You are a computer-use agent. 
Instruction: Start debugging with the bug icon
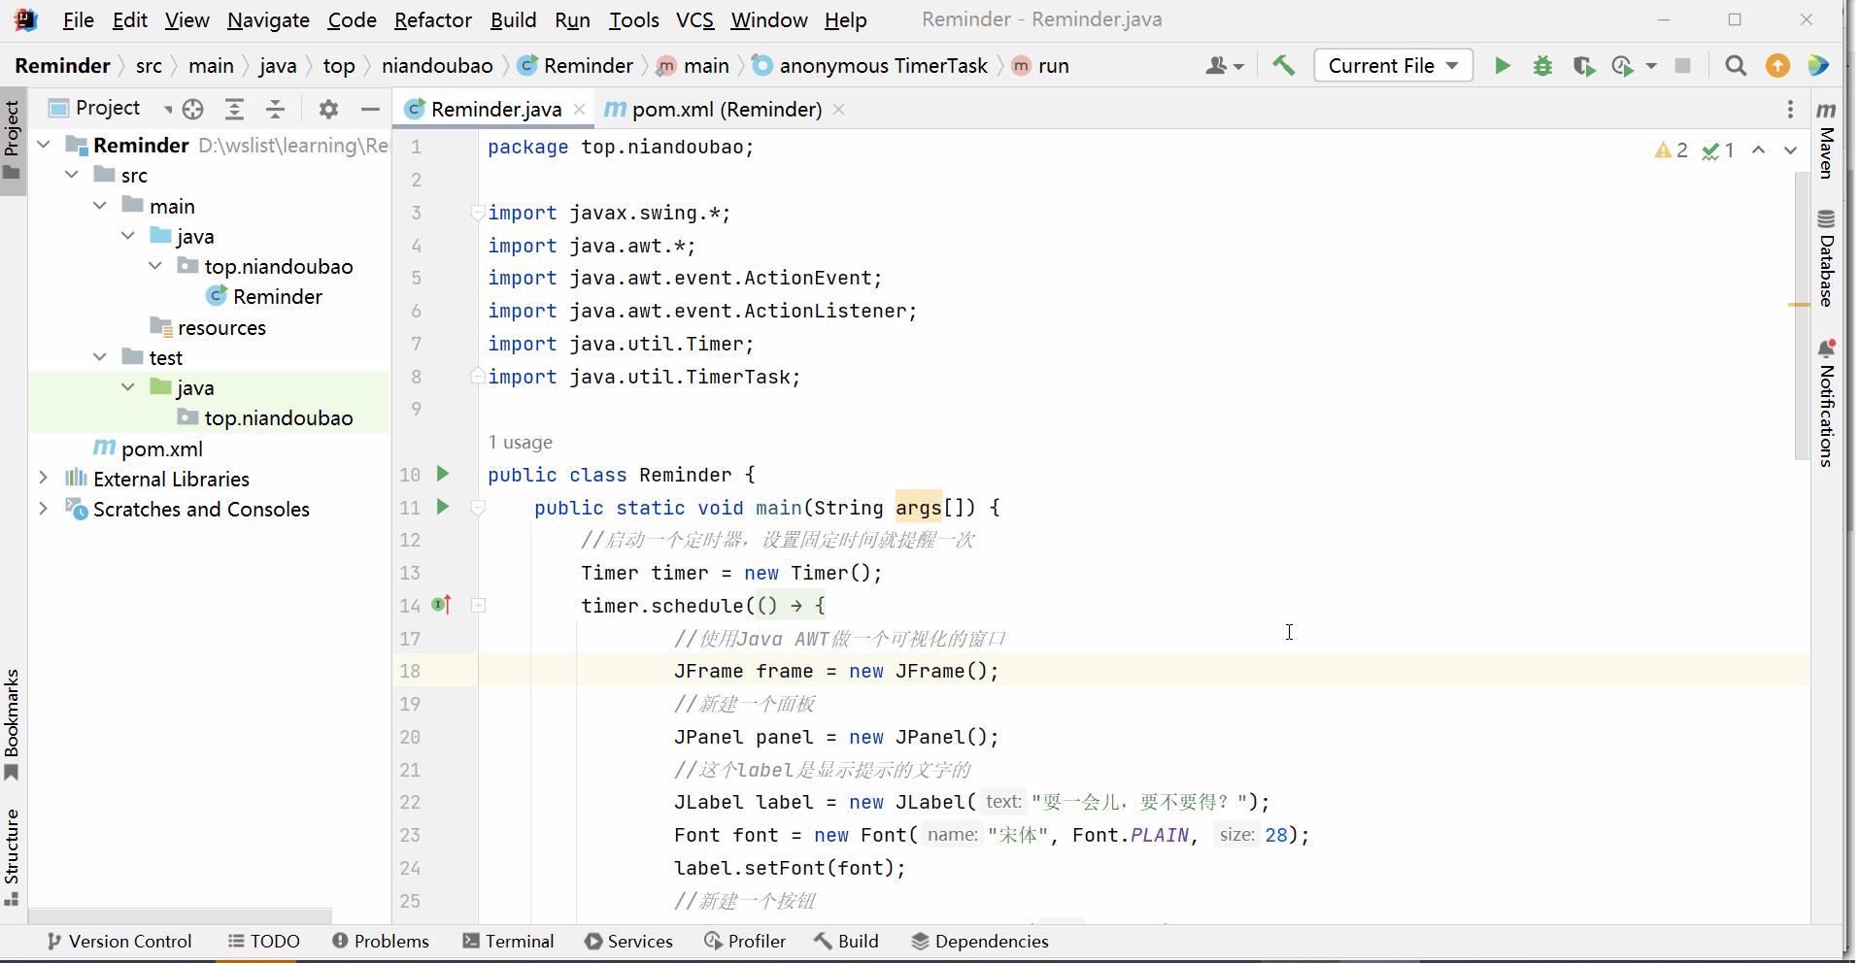1542,66
